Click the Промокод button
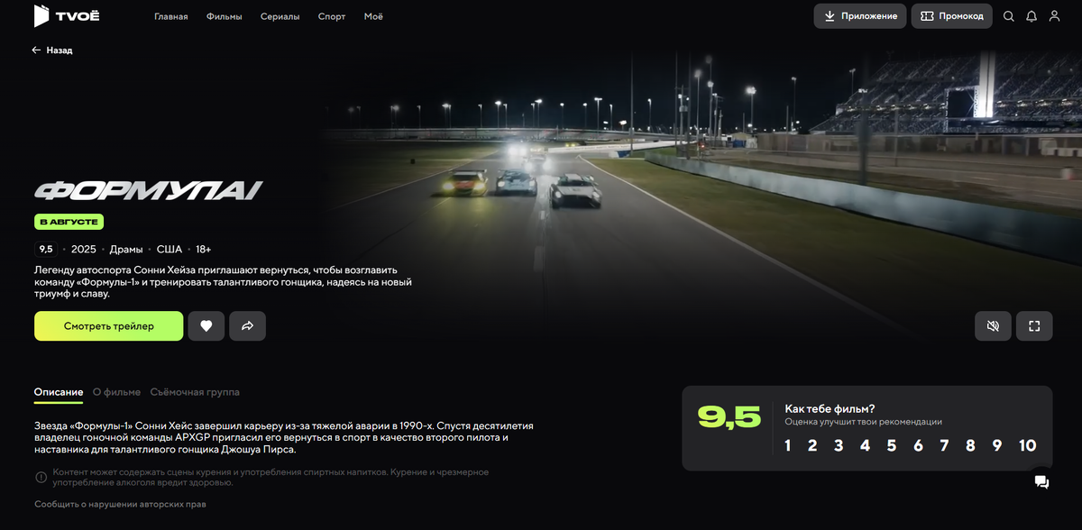 pos(951,16)
